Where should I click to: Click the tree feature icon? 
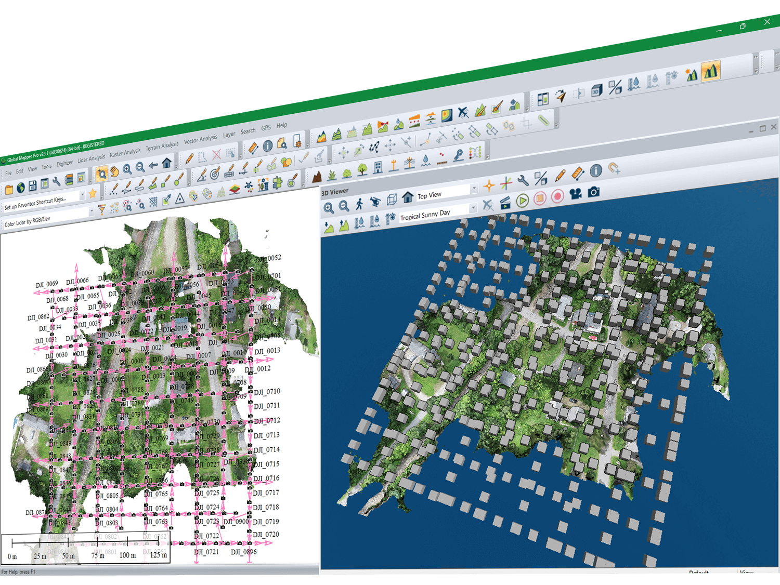click(x=362, y=169)
